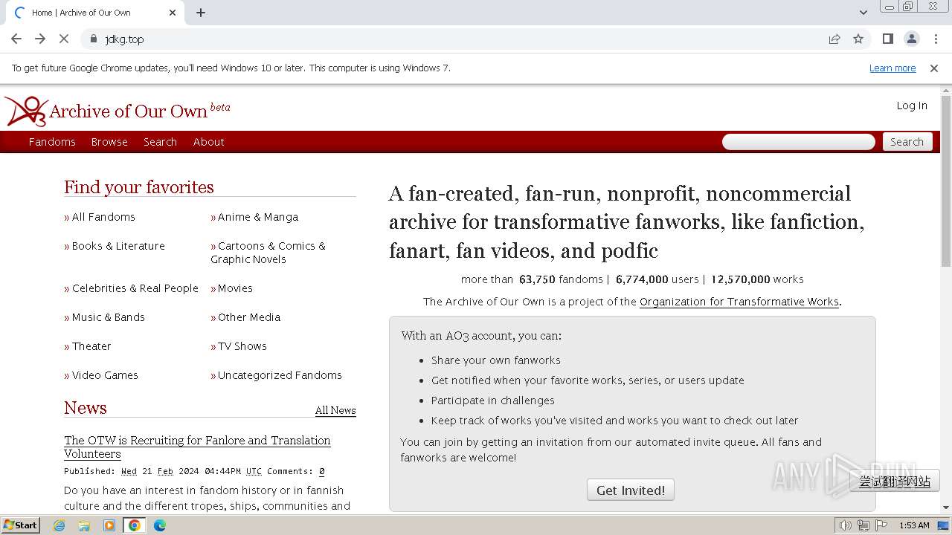Image resolution: width=952 pixels, height=535 pixels.
Task: Open Cartoons & Comics & Graphic Novels
Action: (x=268, y=253)
